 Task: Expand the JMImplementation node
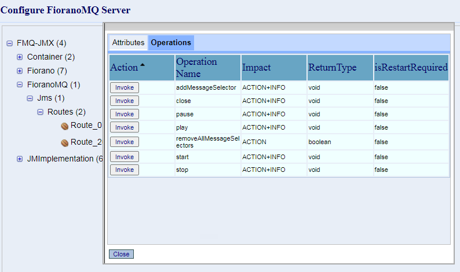pyautogui.click(x=20, y=159)
